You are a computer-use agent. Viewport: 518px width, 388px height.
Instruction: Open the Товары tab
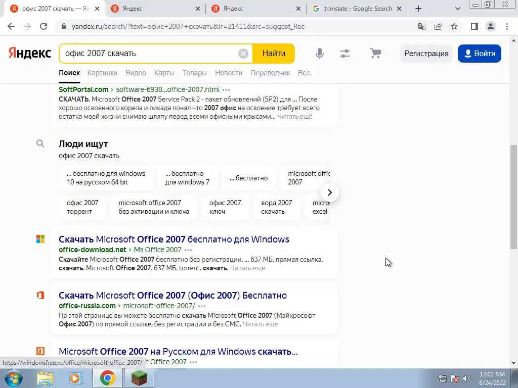195,73
